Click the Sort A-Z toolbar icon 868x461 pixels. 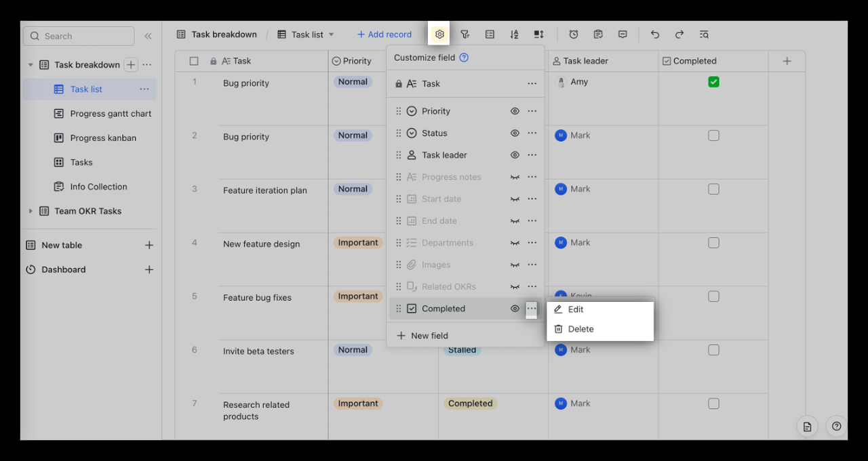514,35
